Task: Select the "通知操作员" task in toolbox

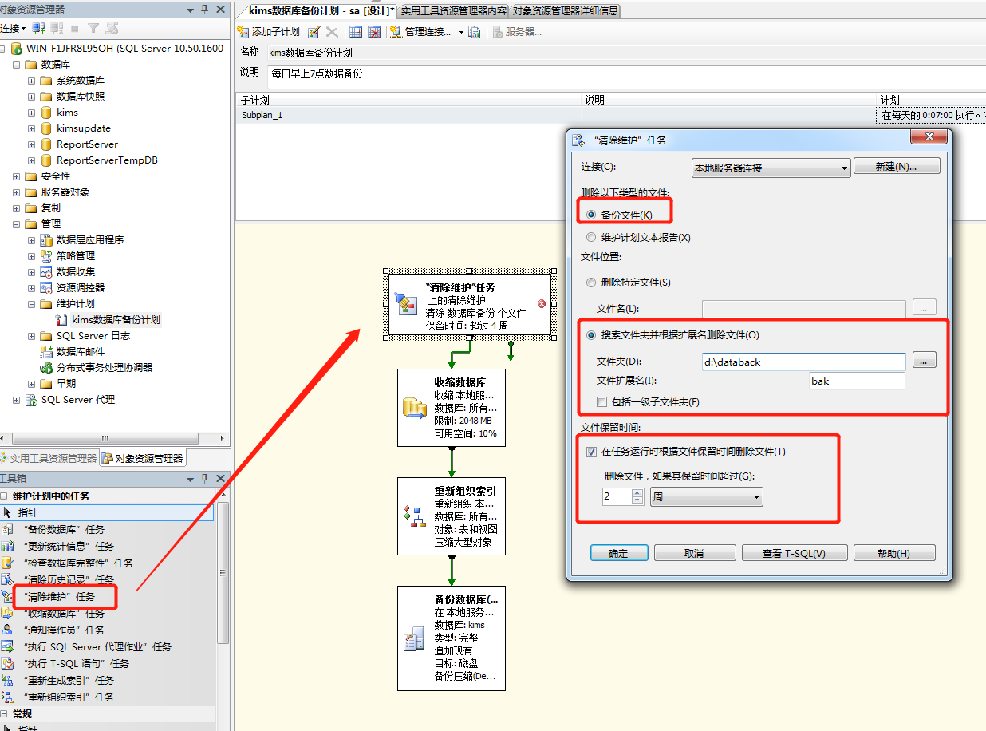Action: click(64, 630)
